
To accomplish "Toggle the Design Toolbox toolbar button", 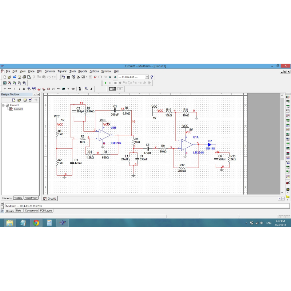I will pos(64,77).
